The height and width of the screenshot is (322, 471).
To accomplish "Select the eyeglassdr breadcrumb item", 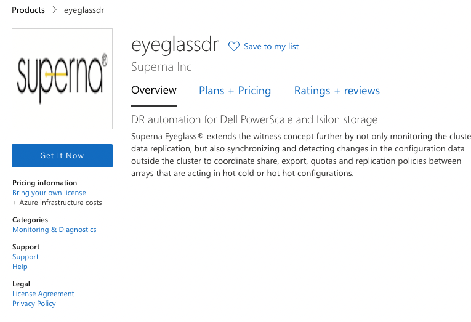I will click(84, 10).
